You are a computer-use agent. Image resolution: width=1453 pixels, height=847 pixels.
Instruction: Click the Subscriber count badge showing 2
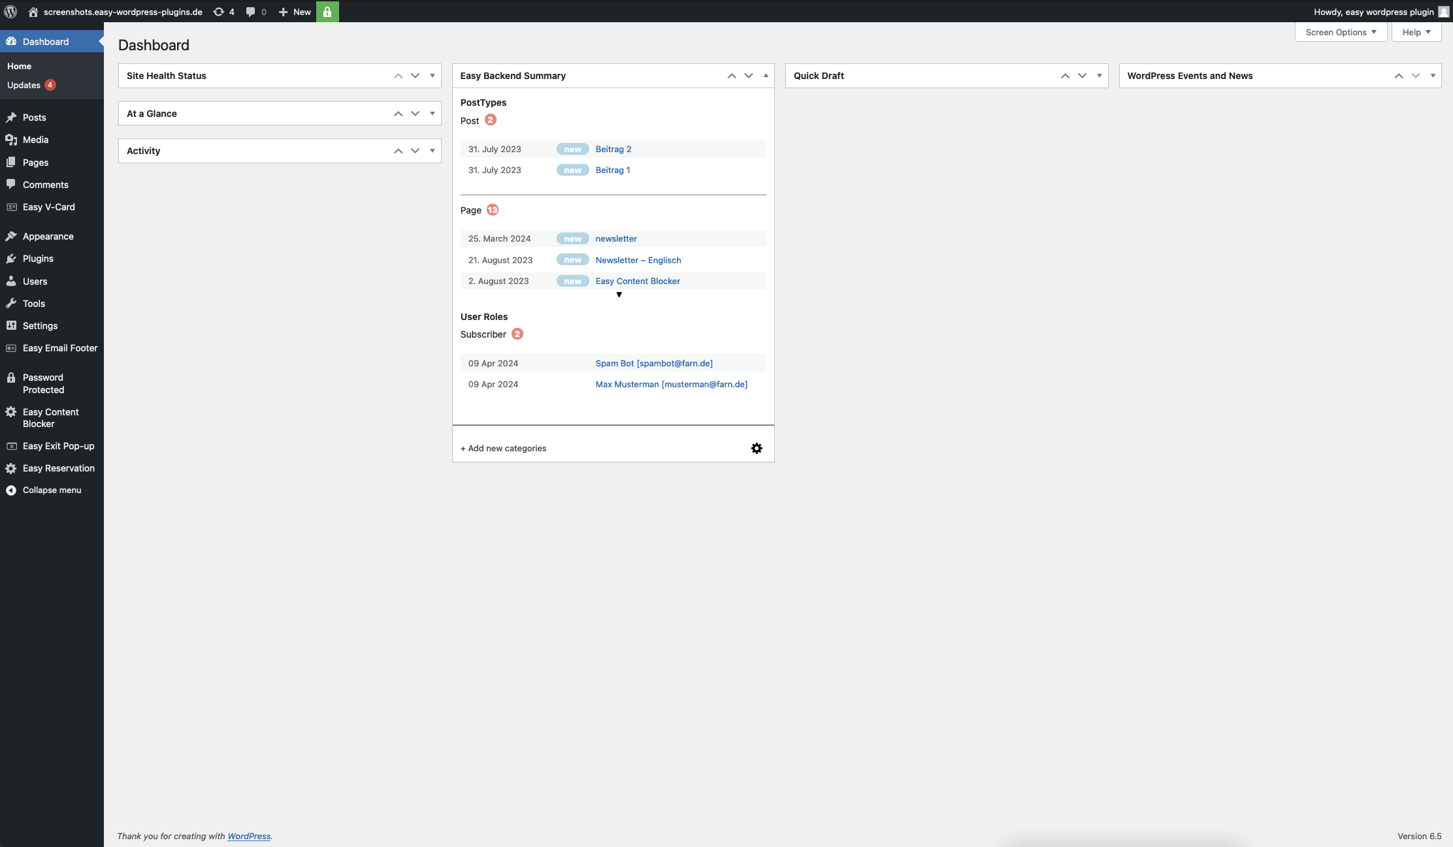[517, 334]
